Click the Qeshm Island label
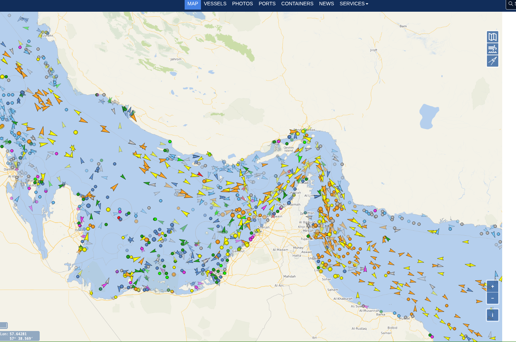The height and width of the screenshot is (342, 516). tap(288, 149)
